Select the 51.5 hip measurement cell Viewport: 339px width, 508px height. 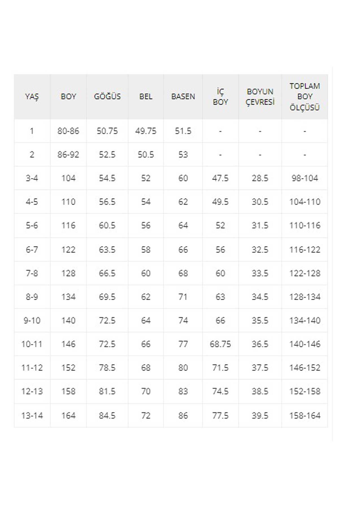[x=183, y=131]
